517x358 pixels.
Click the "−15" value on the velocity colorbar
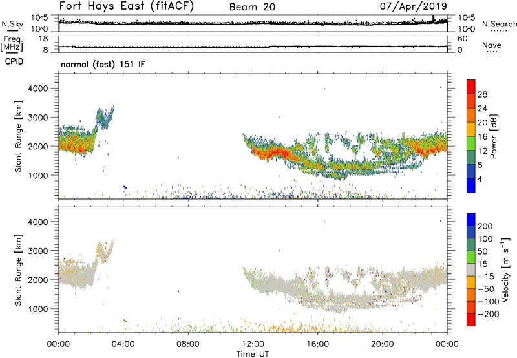click(x=486, y=277)
